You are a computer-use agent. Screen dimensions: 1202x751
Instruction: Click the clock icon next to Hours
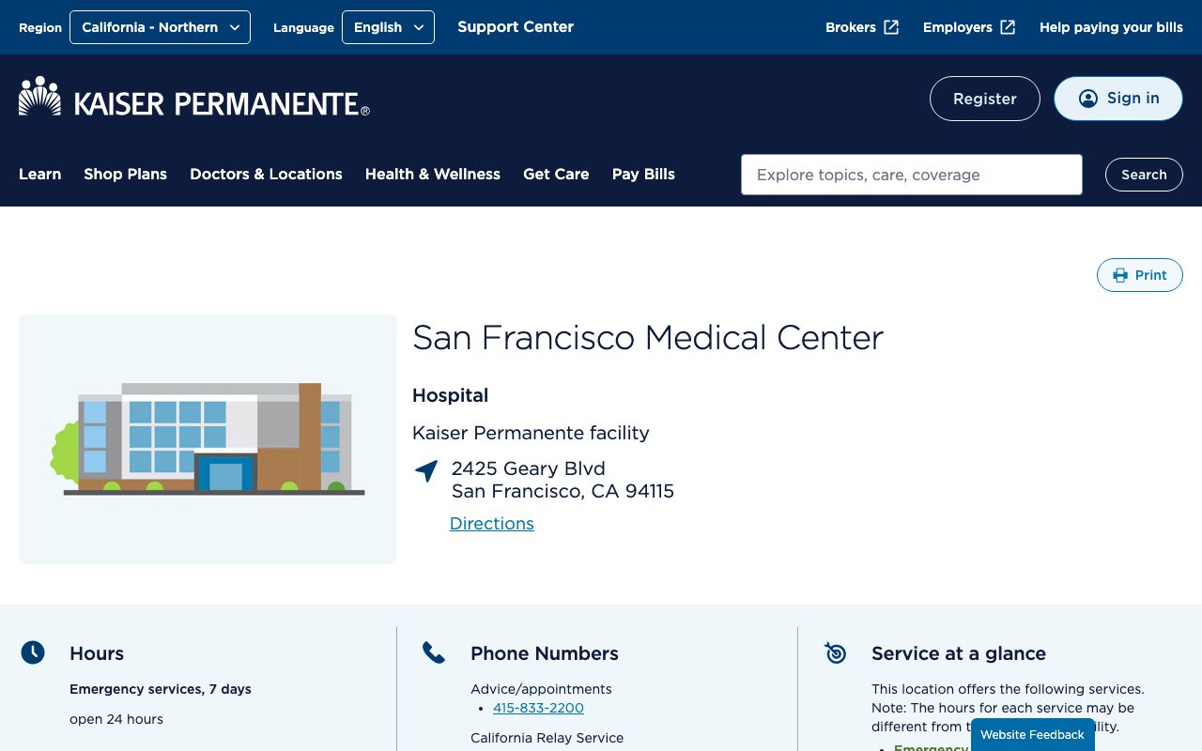coord(33,651)
